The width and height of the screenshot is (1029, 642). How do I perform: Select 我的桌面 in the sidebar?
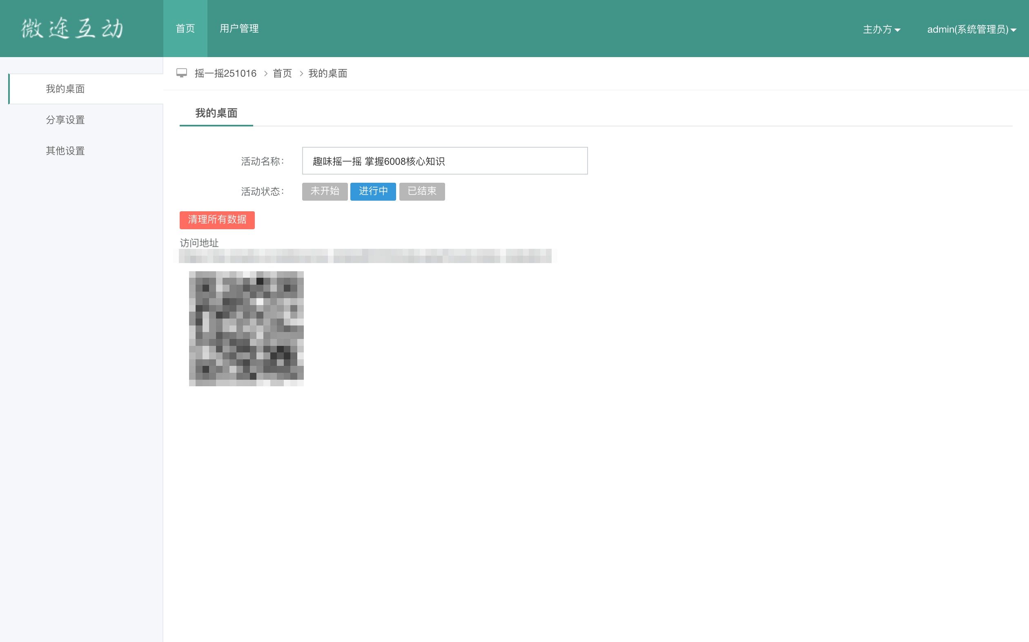point(85,89)
